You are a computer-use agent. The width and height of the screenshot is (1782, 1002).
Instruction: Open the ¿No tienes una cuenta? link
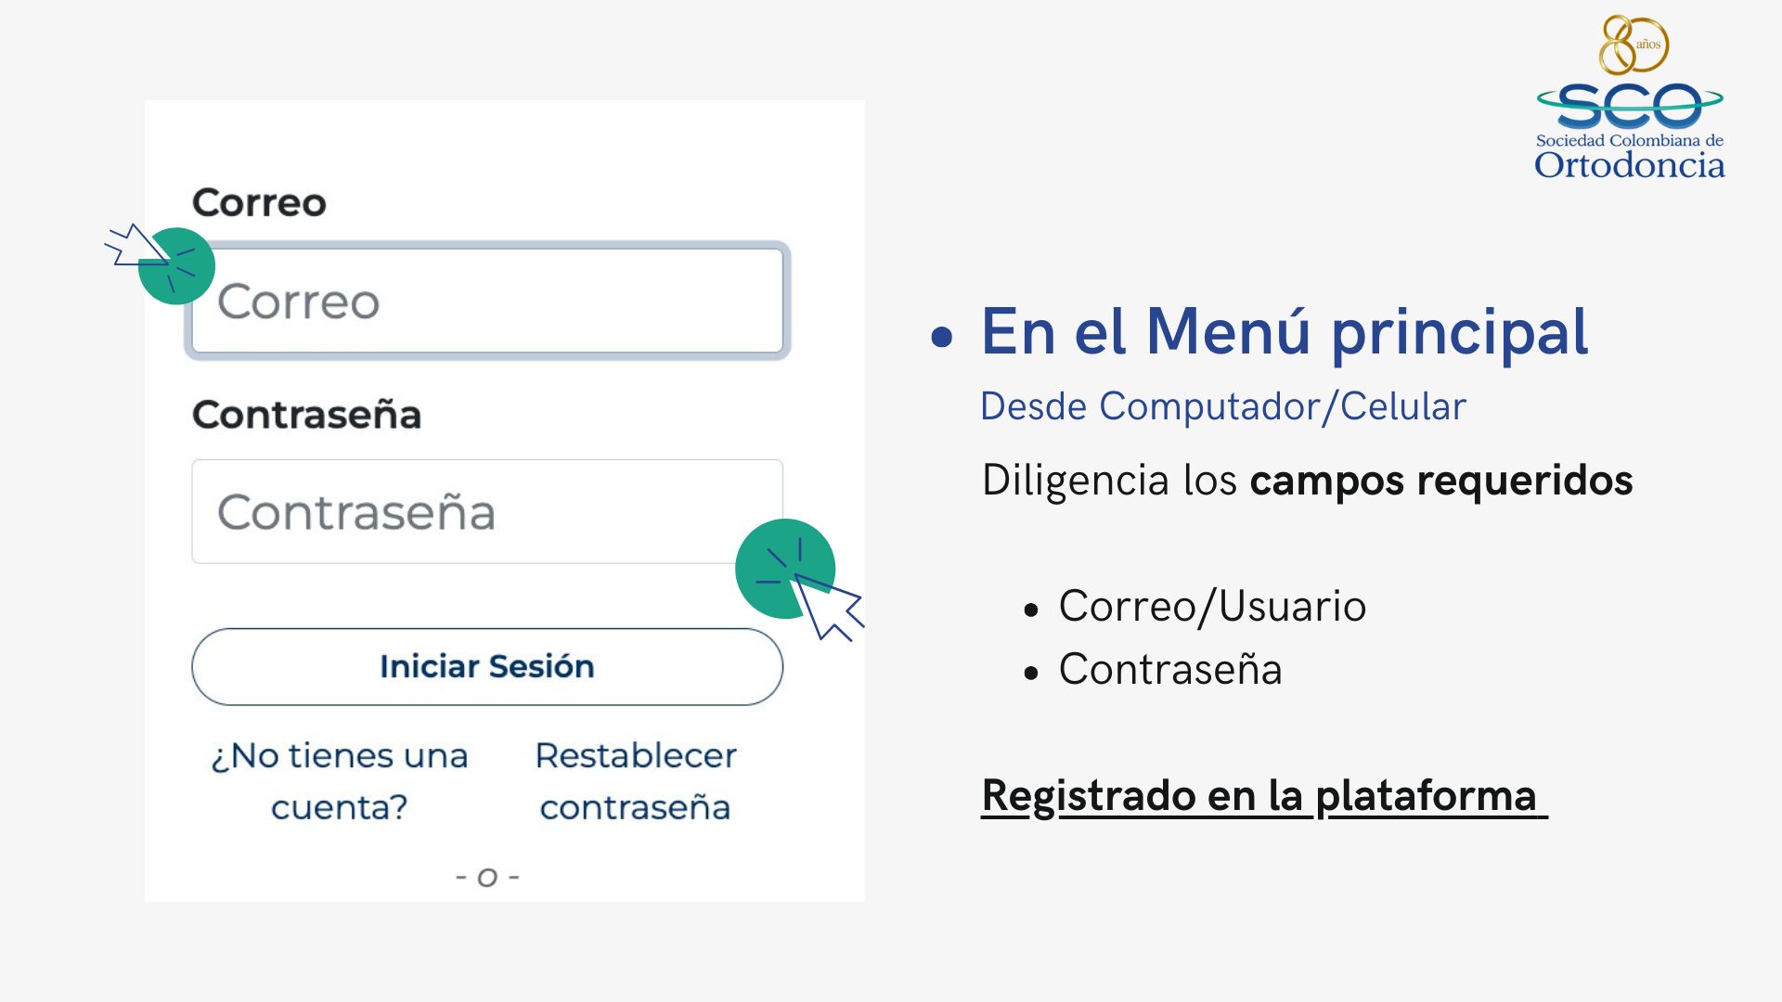click(340, 781)
